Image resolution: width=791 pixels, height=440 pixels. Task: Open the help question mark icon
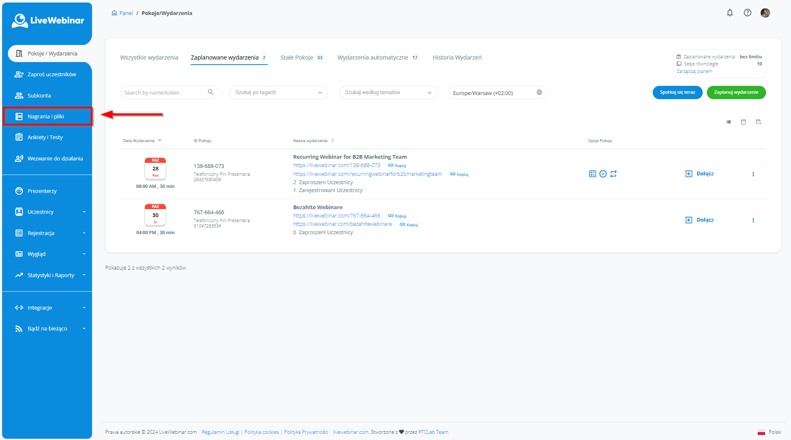(x=748, y=13)
